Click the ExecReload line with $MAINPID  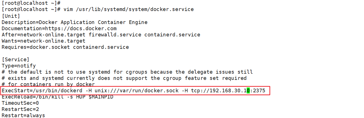pos(57,97)
